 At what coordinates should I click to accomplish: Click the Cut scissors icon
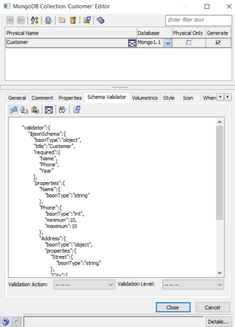[x=13, y=109]
